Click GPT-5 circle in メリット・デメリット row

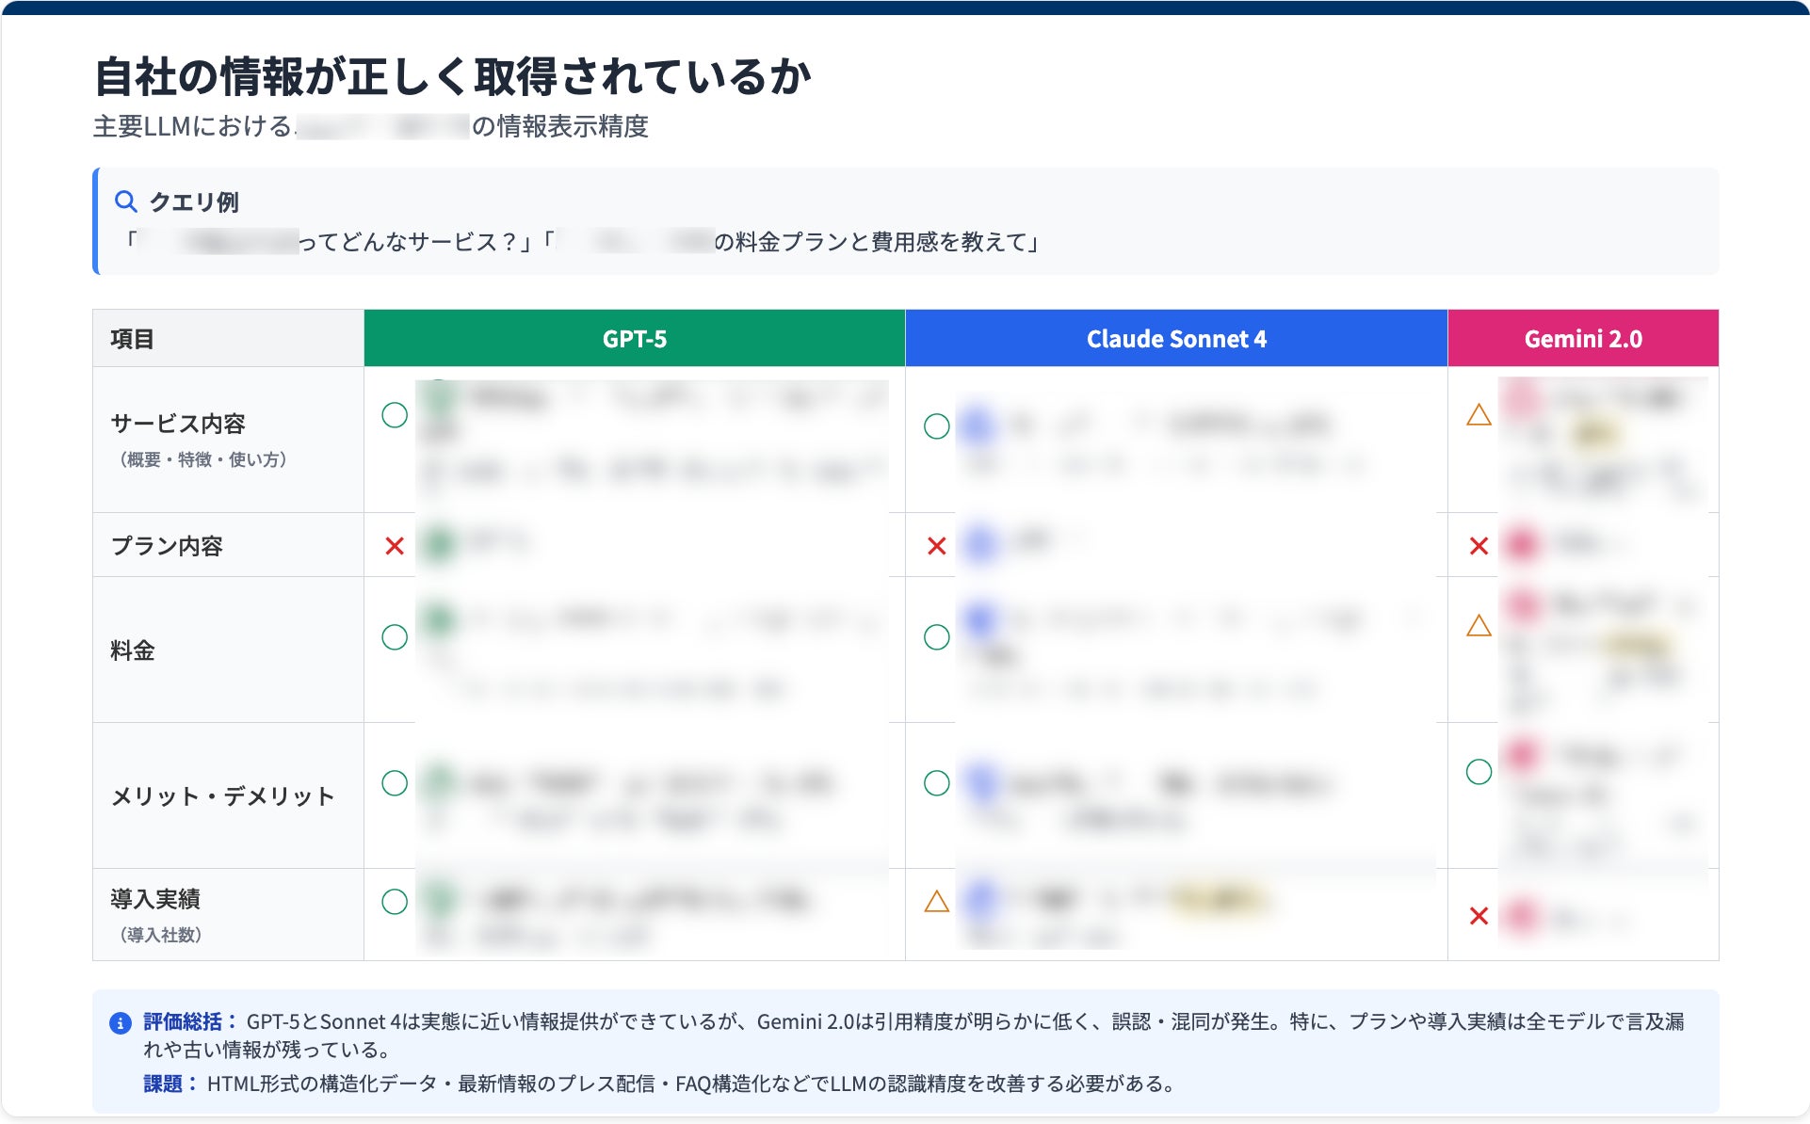tap(395, 783)
